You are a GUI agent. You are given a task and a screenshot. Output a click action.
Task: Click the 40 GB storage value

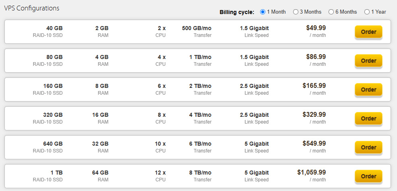[54, 28]
